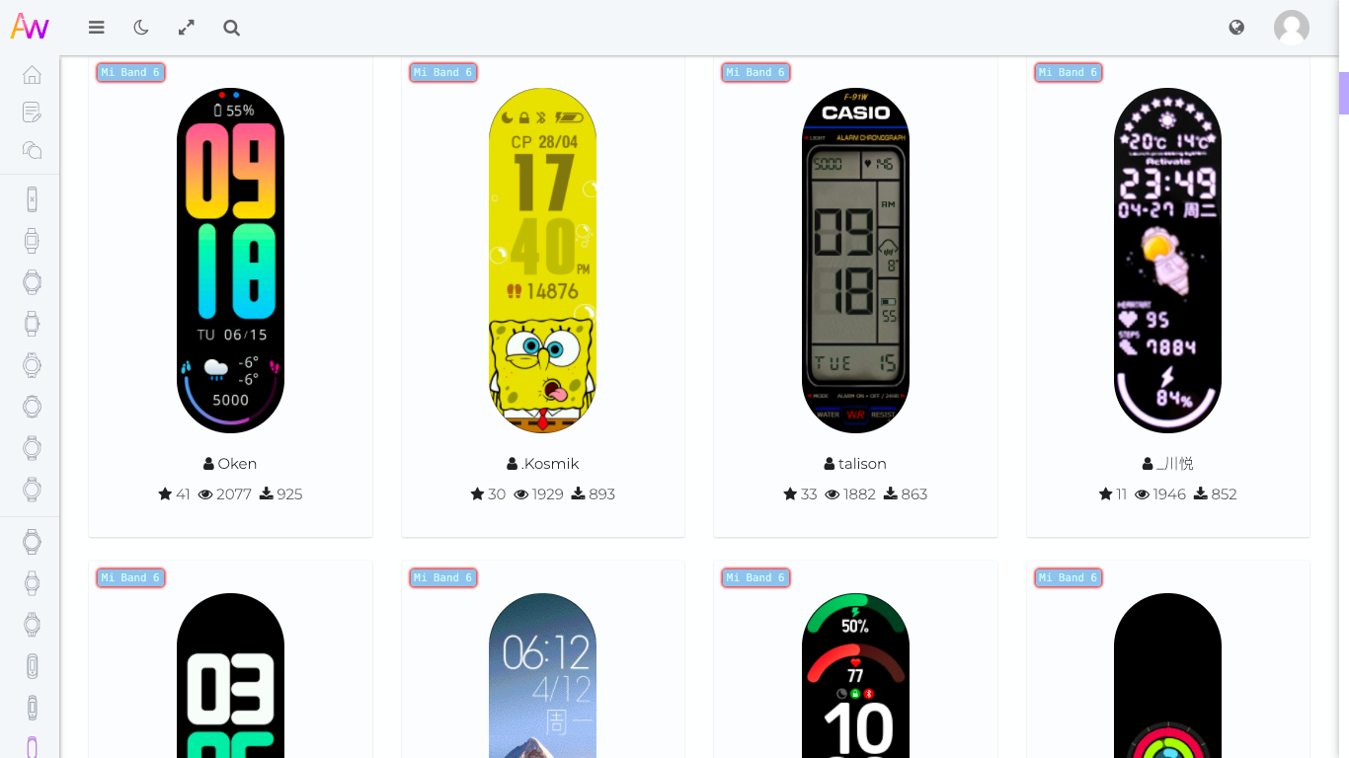
Task: Select the highlighted purple band sidebar icon
Action: 32,747
